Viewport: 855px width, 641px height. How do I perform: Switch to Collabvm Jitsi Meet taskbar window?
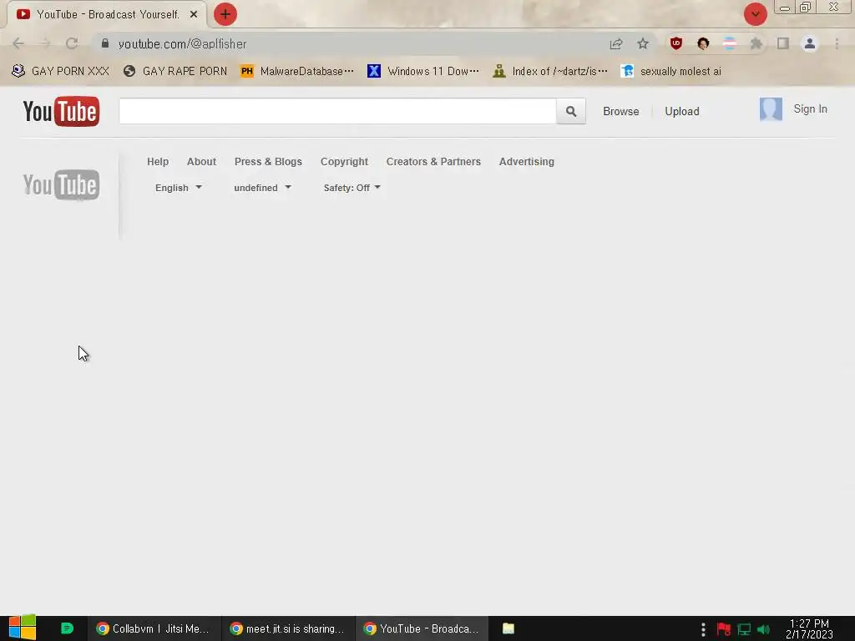click(154, 628)
